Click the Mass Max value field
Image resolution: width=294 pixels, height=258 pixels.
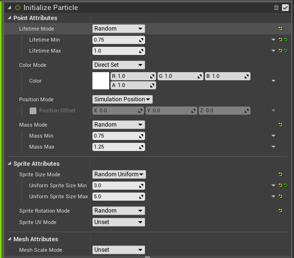(118, 147)
